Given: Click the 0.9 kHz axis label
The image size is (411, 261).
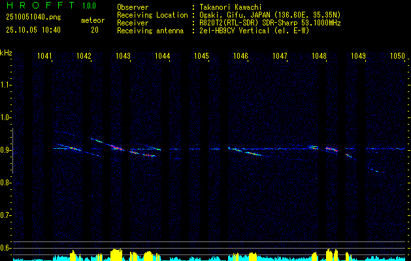Looking at the screenshot, I should (x=5, y=150).
